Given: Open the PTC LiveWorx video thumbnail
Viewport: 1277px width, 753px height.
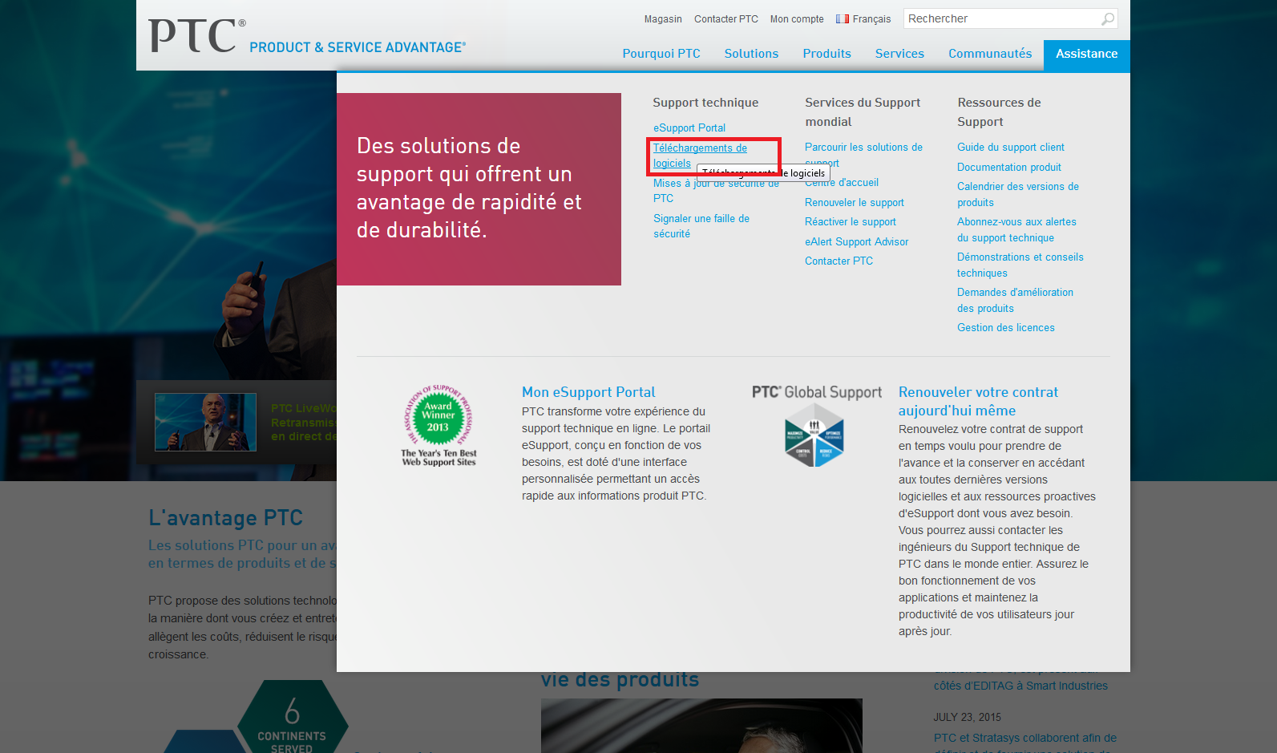Looking at the screenshot, I should pyautogui.click(x=205, y=422).
